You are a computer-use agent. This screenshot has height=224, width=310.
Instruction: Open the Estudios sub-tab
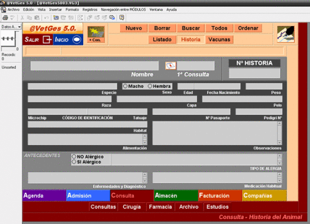pos(218,207)
